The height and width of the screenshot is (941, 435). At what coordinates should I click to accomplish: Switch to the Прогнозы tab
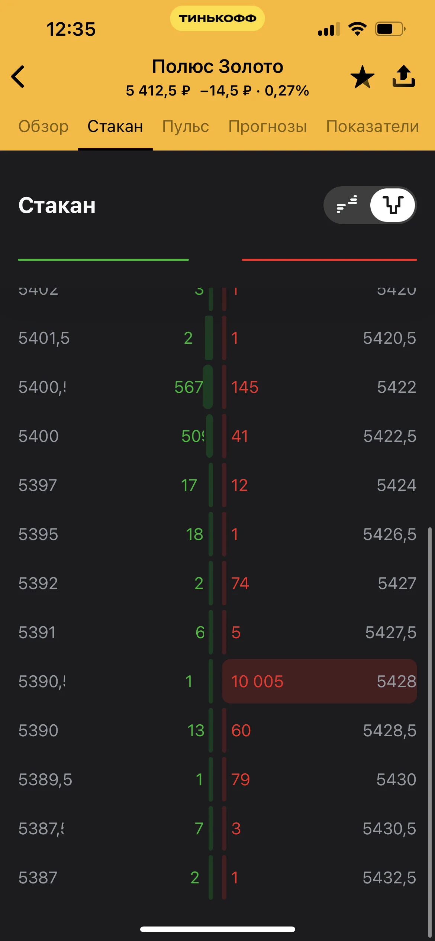pyautogui.click(x=268, y=126)
